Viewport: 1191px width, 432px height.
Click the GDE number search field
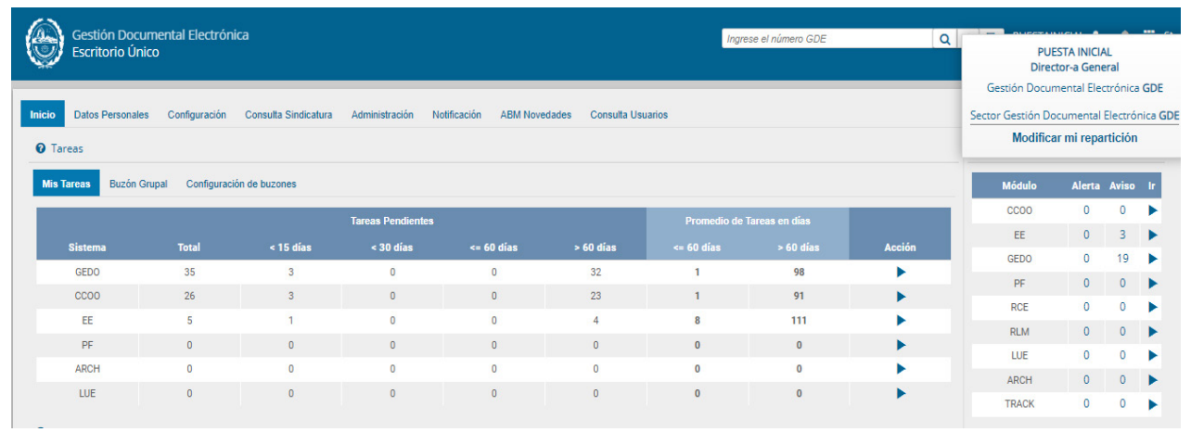(826, 40)
